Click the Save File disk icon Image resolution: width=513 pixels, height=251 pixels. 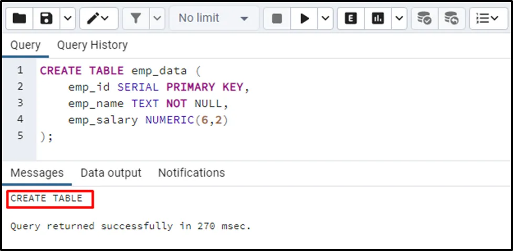47,18
